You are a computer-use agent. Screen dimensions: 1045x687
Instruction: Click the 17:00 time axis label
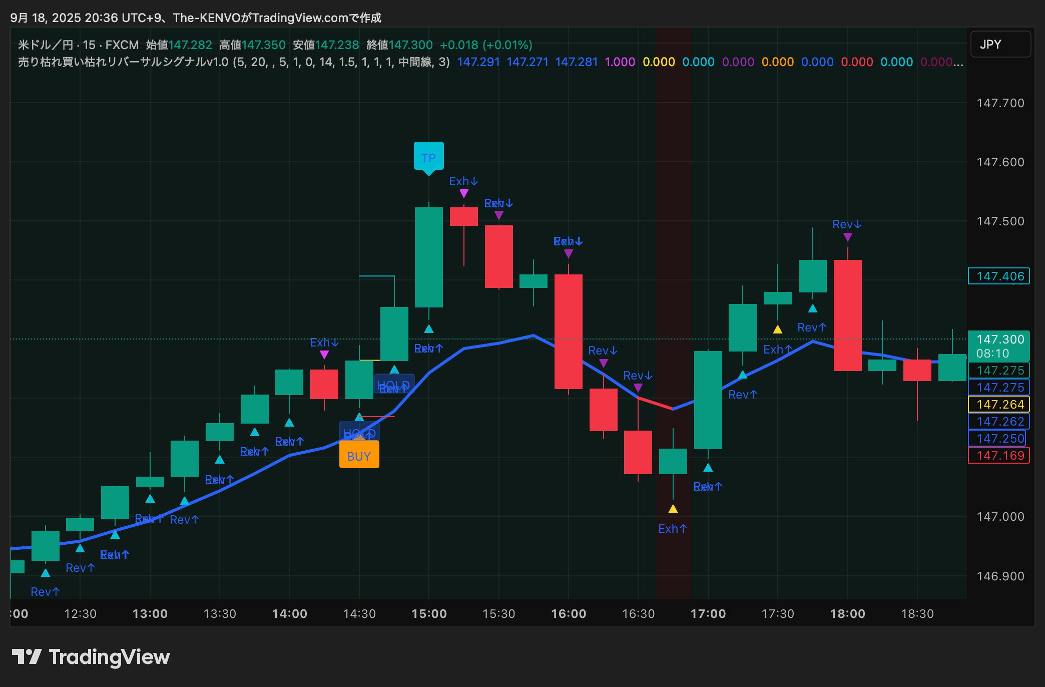click(708, 613)
